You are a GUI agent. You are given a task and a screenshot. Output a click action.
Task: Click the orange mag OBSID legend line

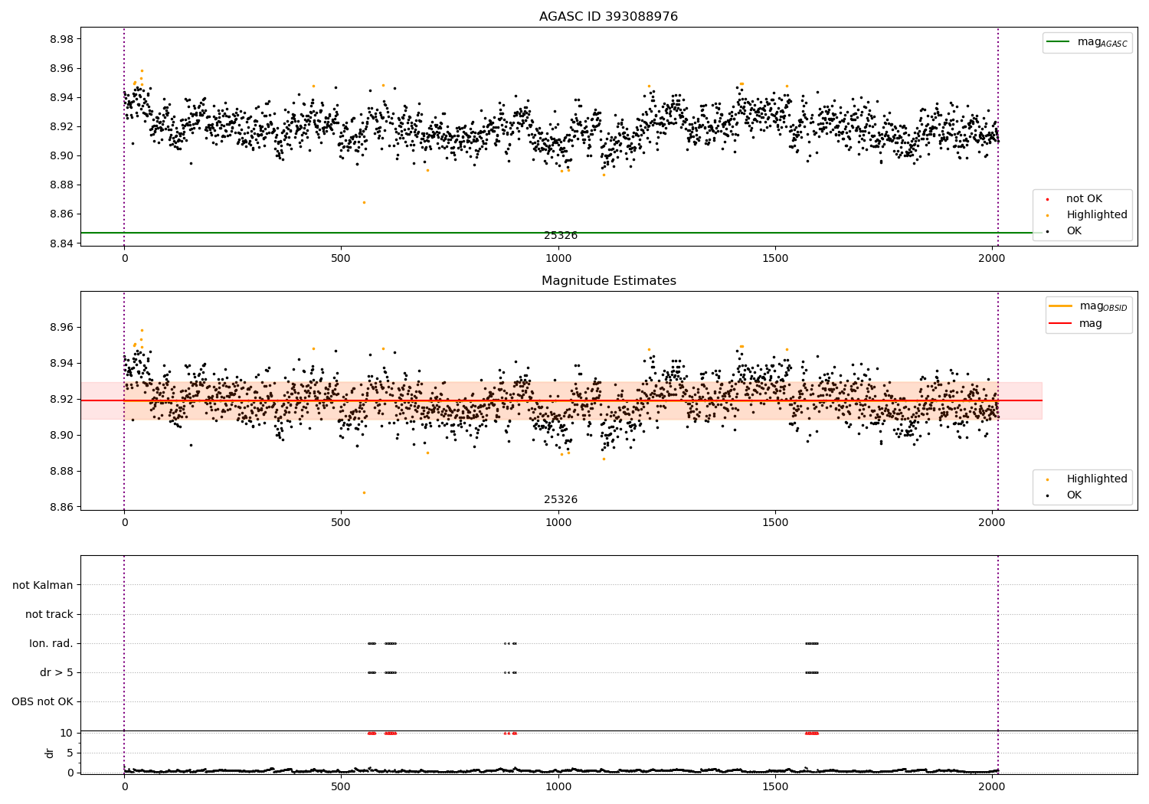tap(1060, 306)
